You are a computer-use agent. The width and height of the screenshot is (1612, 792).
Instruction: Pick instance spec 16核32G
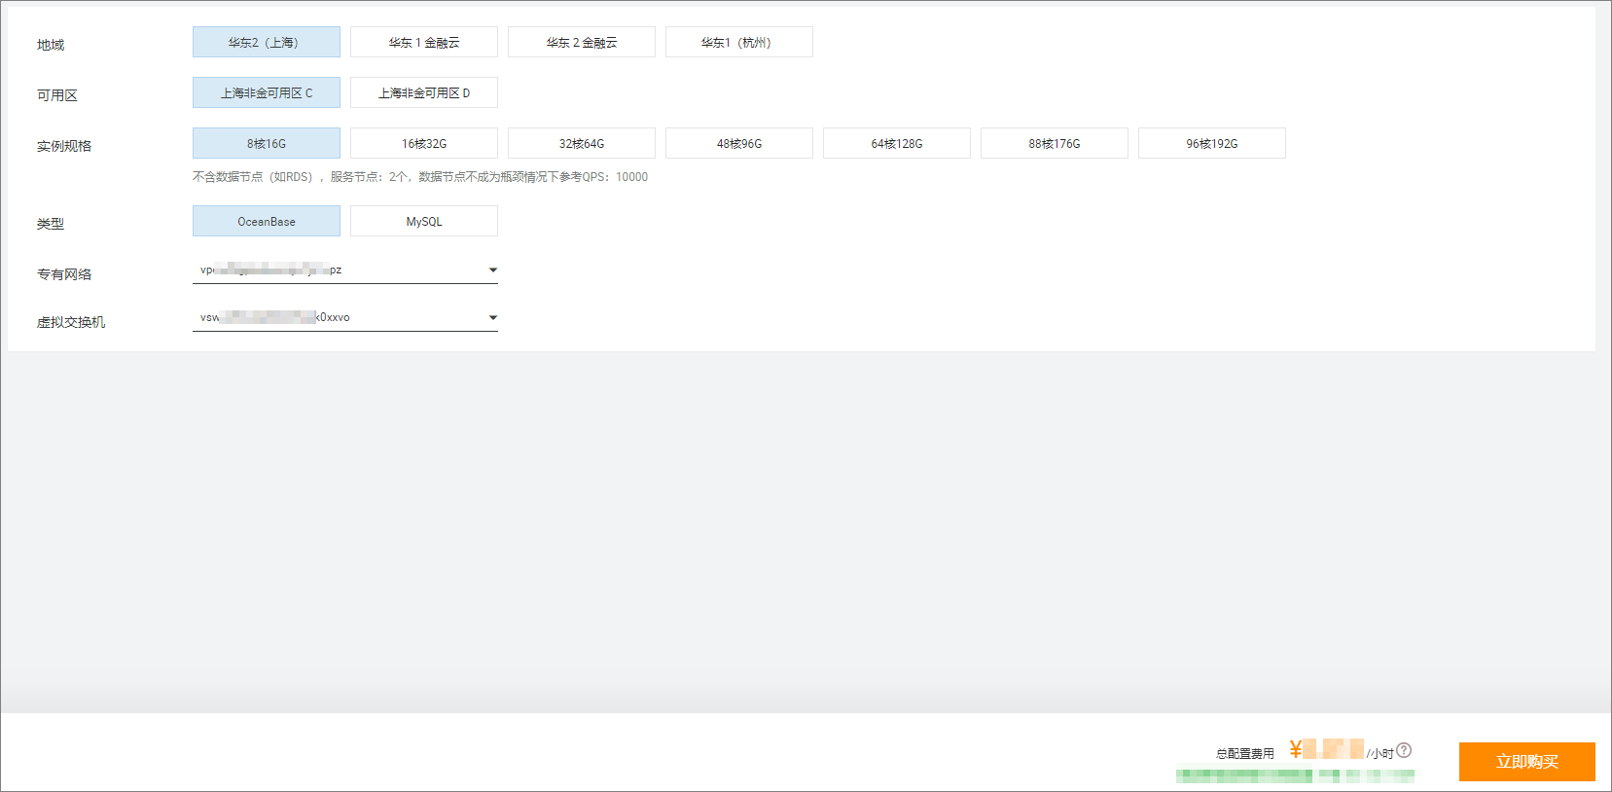click(x=424, y=143)
